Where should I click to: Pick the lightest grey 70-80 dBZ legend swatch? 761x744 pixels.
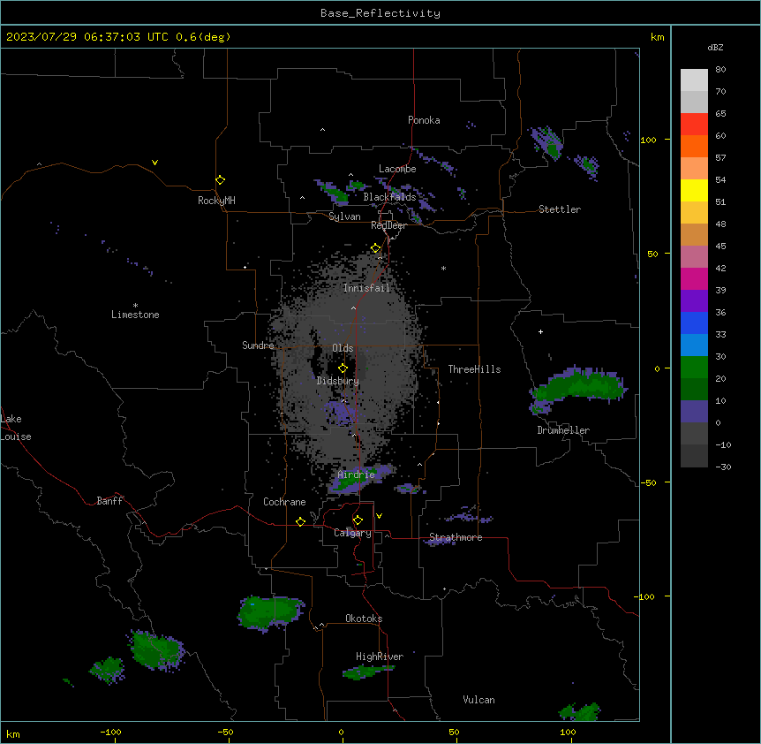pyautogui.click(x=694, y=80)
